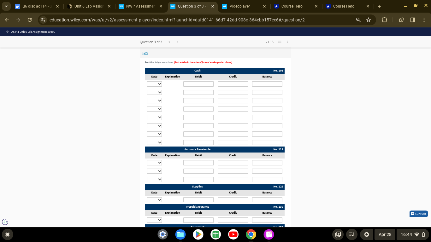Open the Support button
Image resolution: width=431 pixels, height=242 pixels.
(419, 214)
